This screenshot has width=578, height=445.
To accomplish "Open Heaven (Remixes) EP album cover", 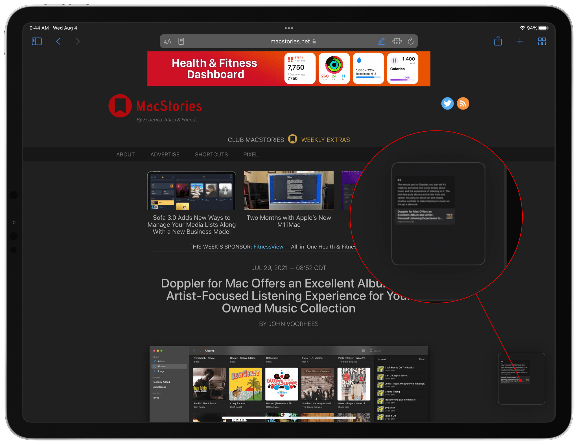I will click(x=282, y=384).
